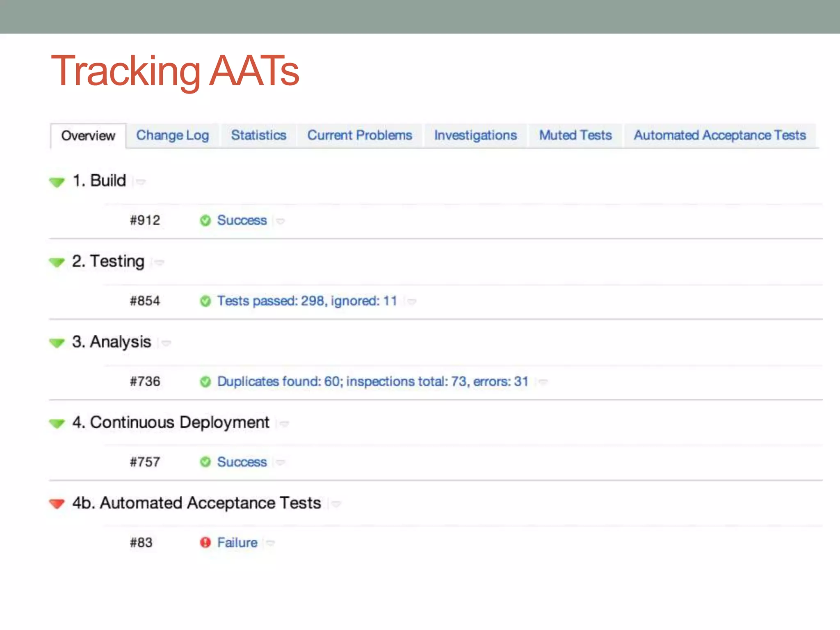The image size is (840, 630).
Task: Switch to the Change Log tab
Action: point(172,135)
